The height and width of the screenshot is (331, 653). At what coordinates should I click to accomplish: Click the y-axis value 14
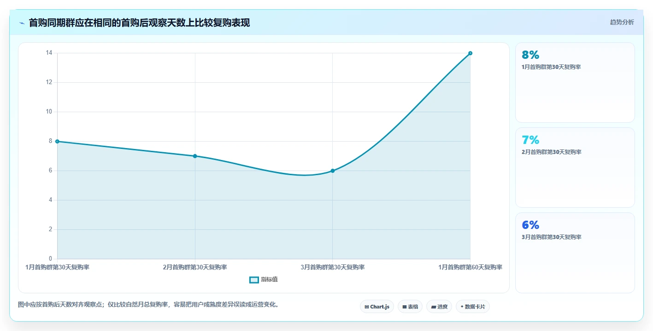(x=49, y=53)
